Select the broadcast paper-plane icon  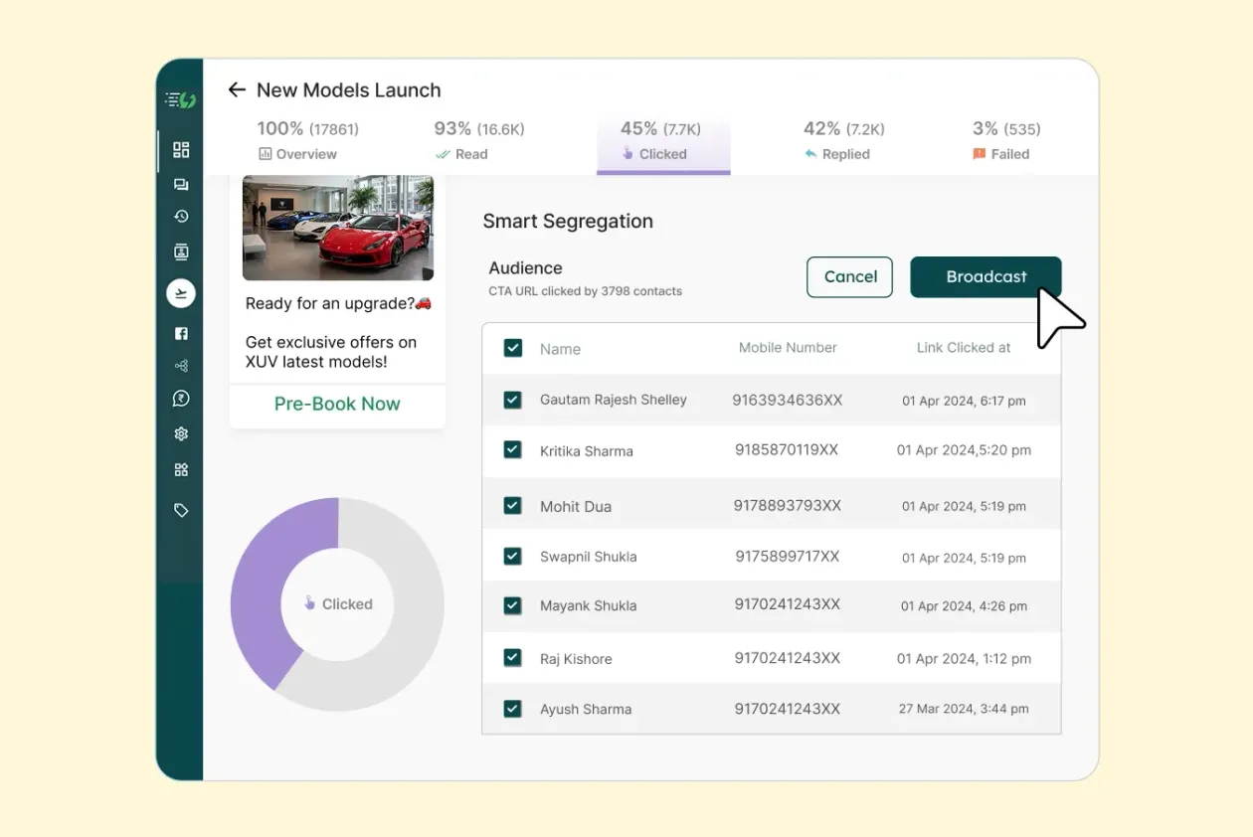pyautogui.click(x=181, y=293)
